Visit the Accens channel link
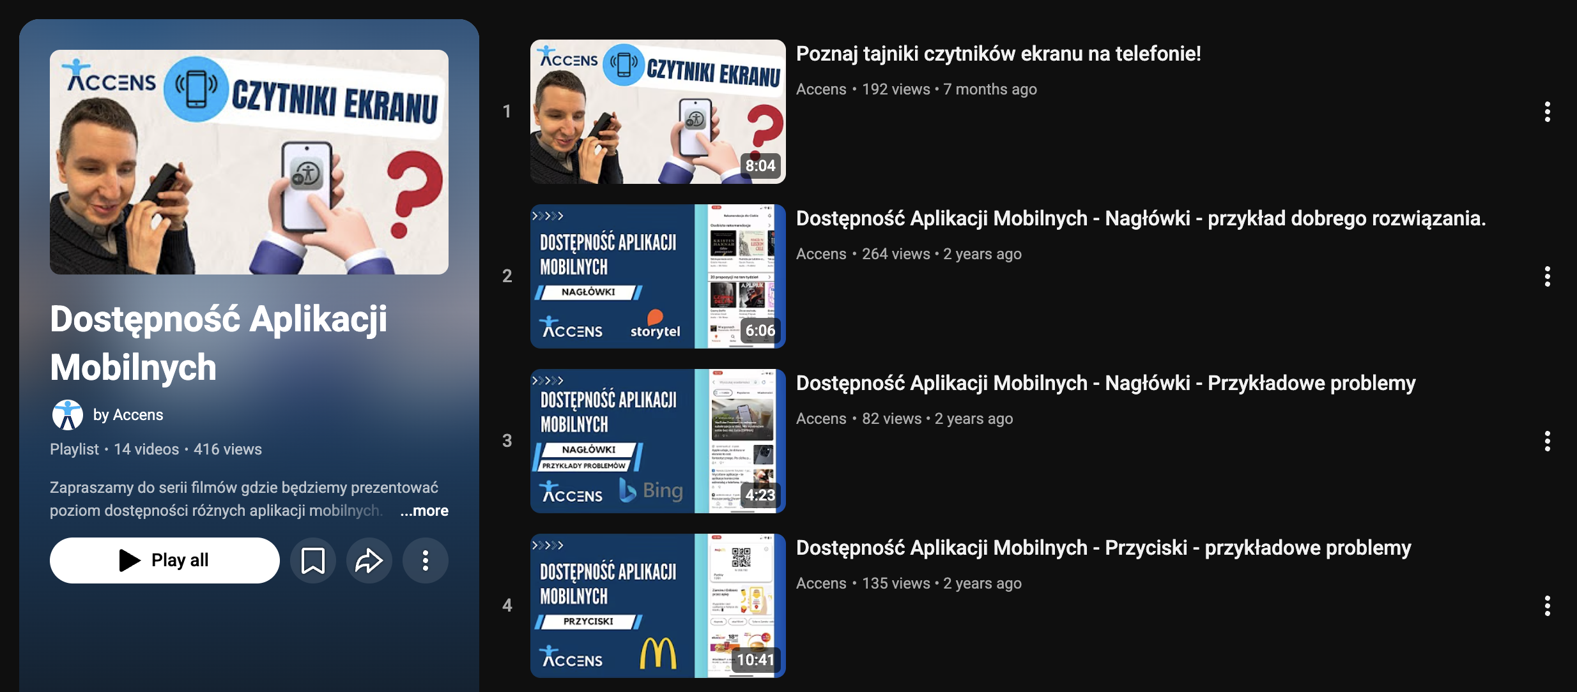 [x=137, y=414]
